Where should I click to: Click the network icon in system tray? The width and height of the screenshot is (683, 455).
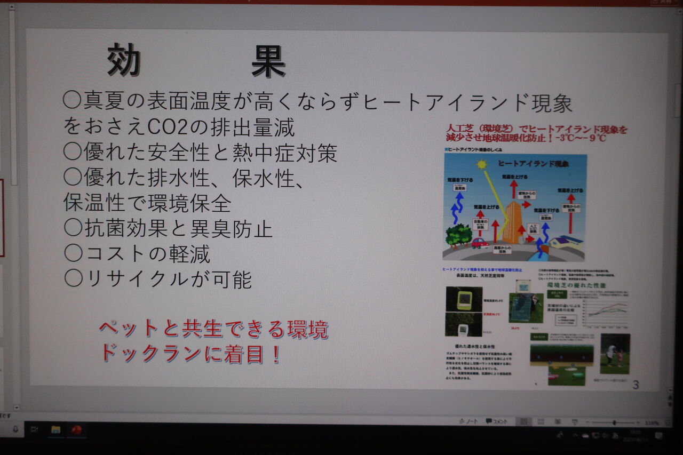(595, 435)
